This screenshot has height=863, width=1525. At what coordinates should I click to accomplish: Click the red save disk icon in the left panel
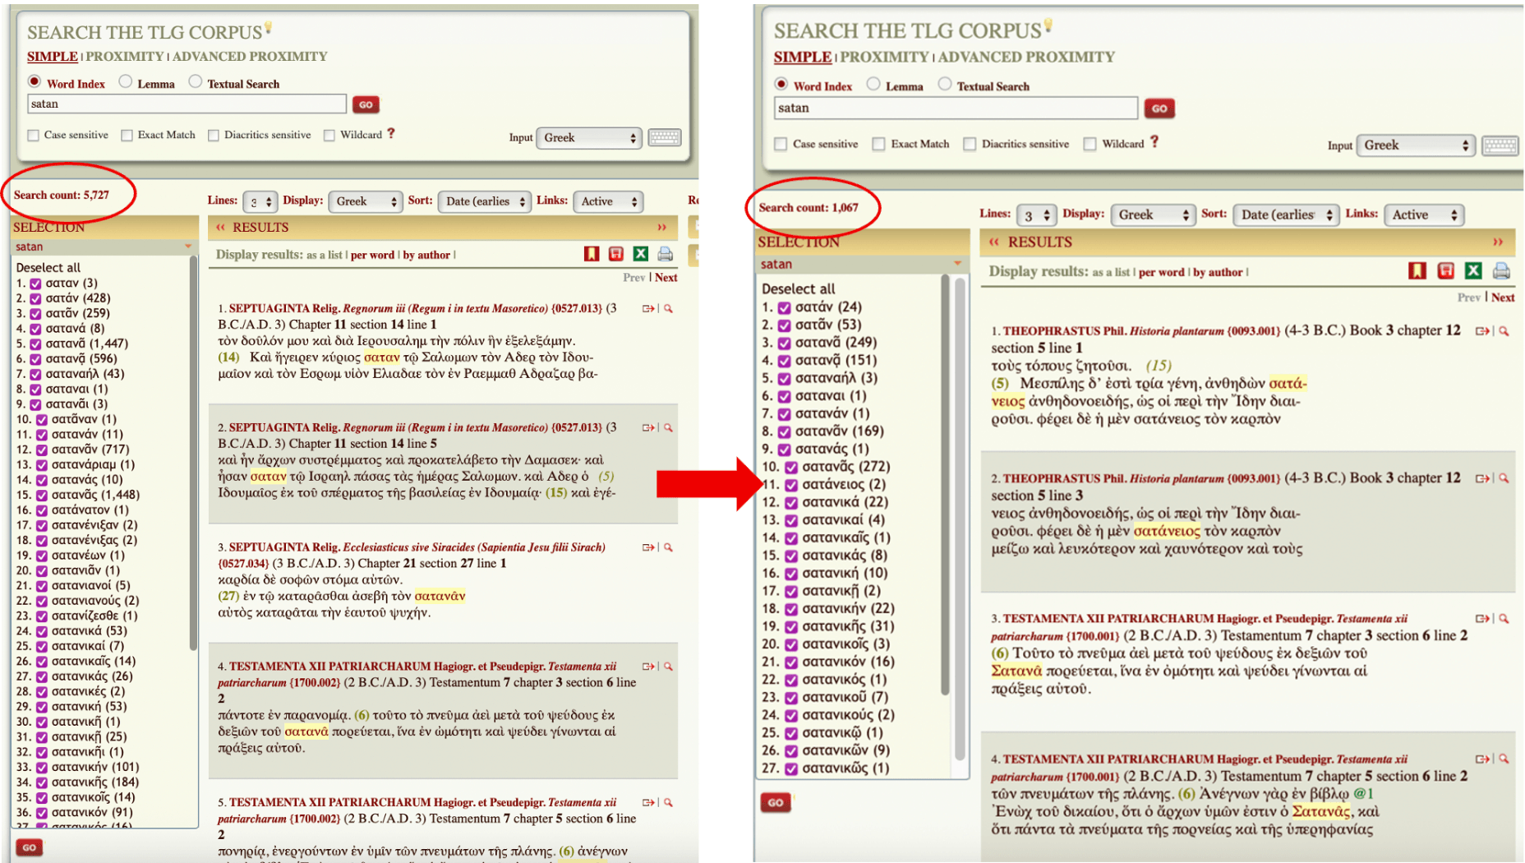click(615, 254)
